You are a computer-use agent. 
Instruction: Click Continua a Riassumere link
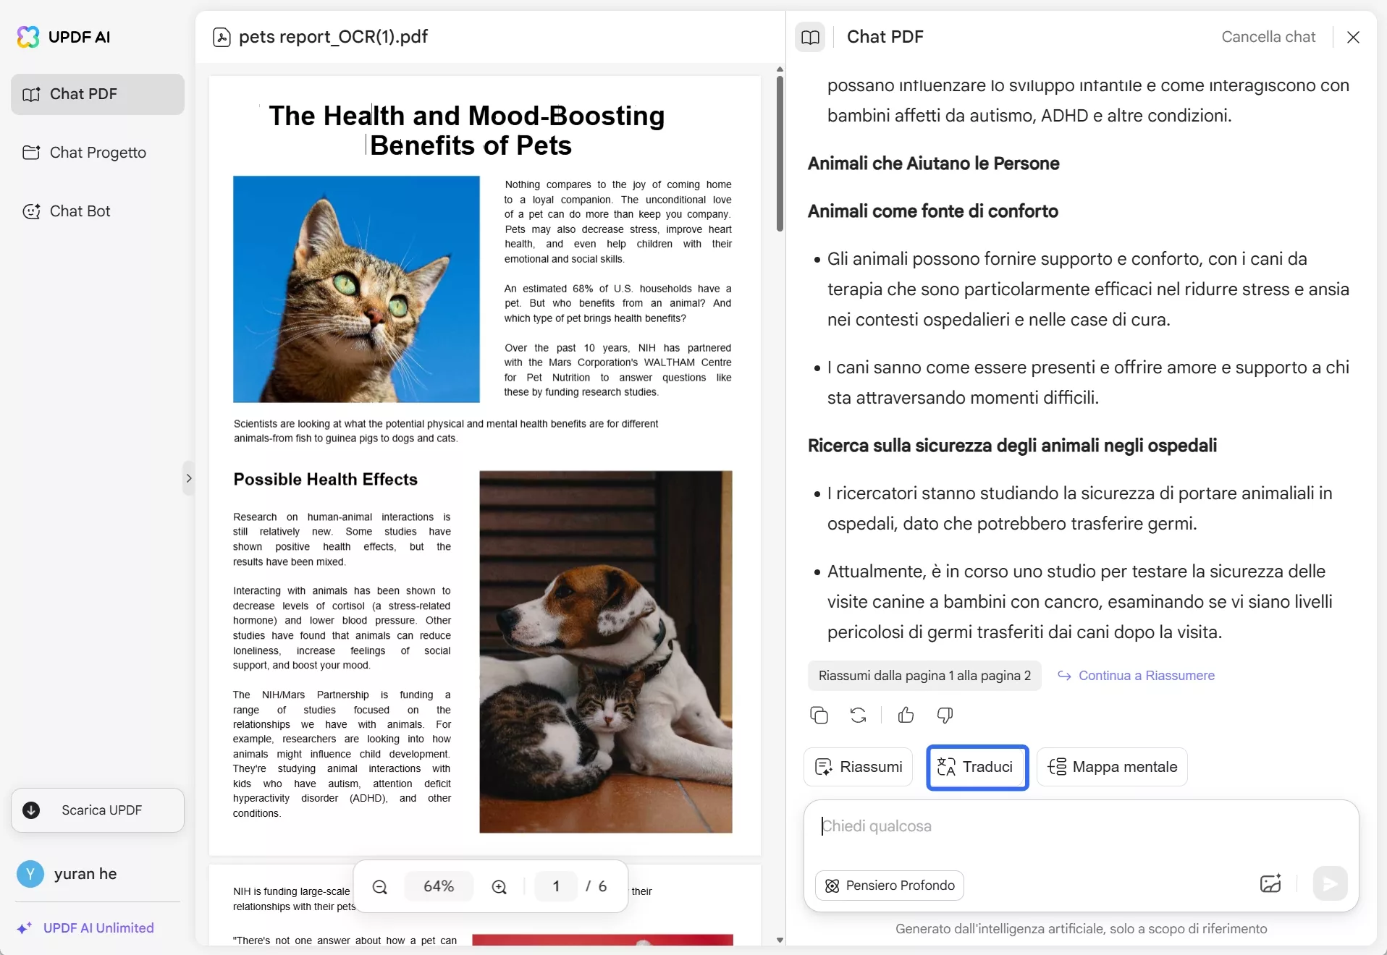point(1137,676)
